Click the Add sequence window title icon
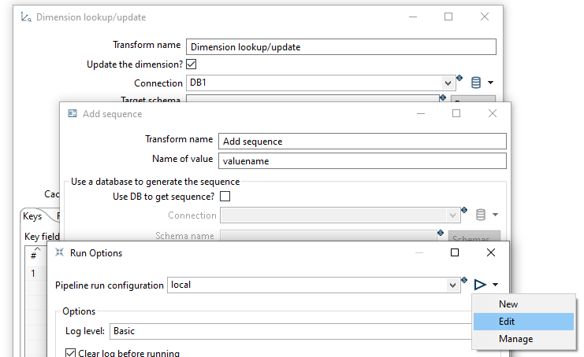584x357 pixels. point(73,114)
